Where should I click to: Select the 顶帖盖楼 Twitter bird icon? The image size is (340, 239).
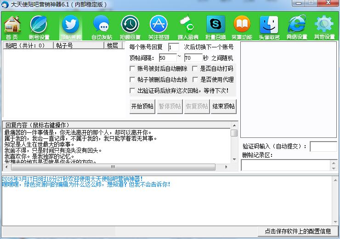pyautogui.click(x=71, y=27)
